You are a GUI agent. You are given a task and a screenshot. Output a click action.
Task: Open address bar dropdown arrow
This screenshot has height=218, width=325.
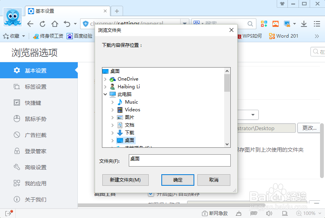point(184,23)
